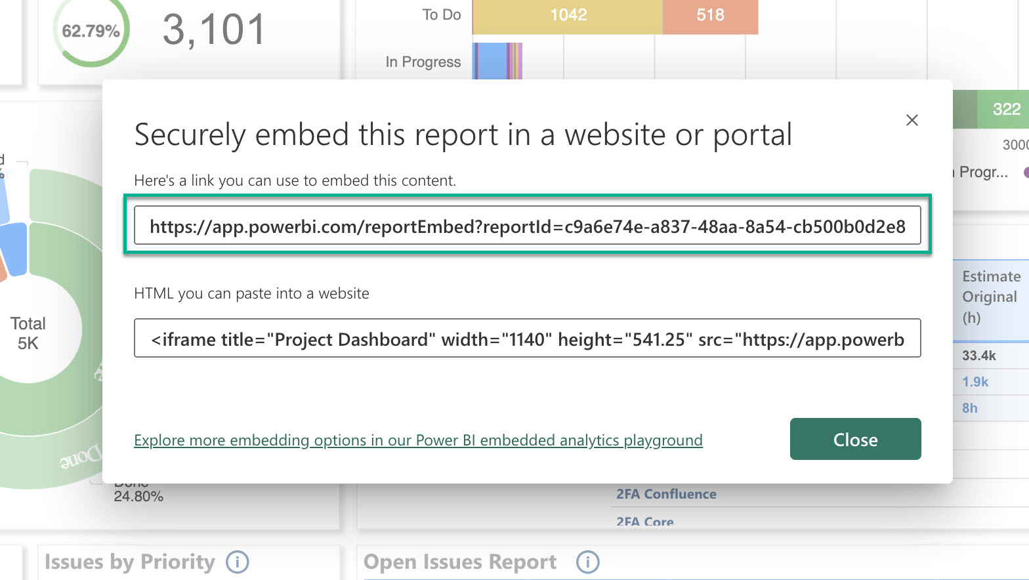Click the iframe HTML code field
The width and height of the screenshot is (1029, 580).
coord(527,339)
